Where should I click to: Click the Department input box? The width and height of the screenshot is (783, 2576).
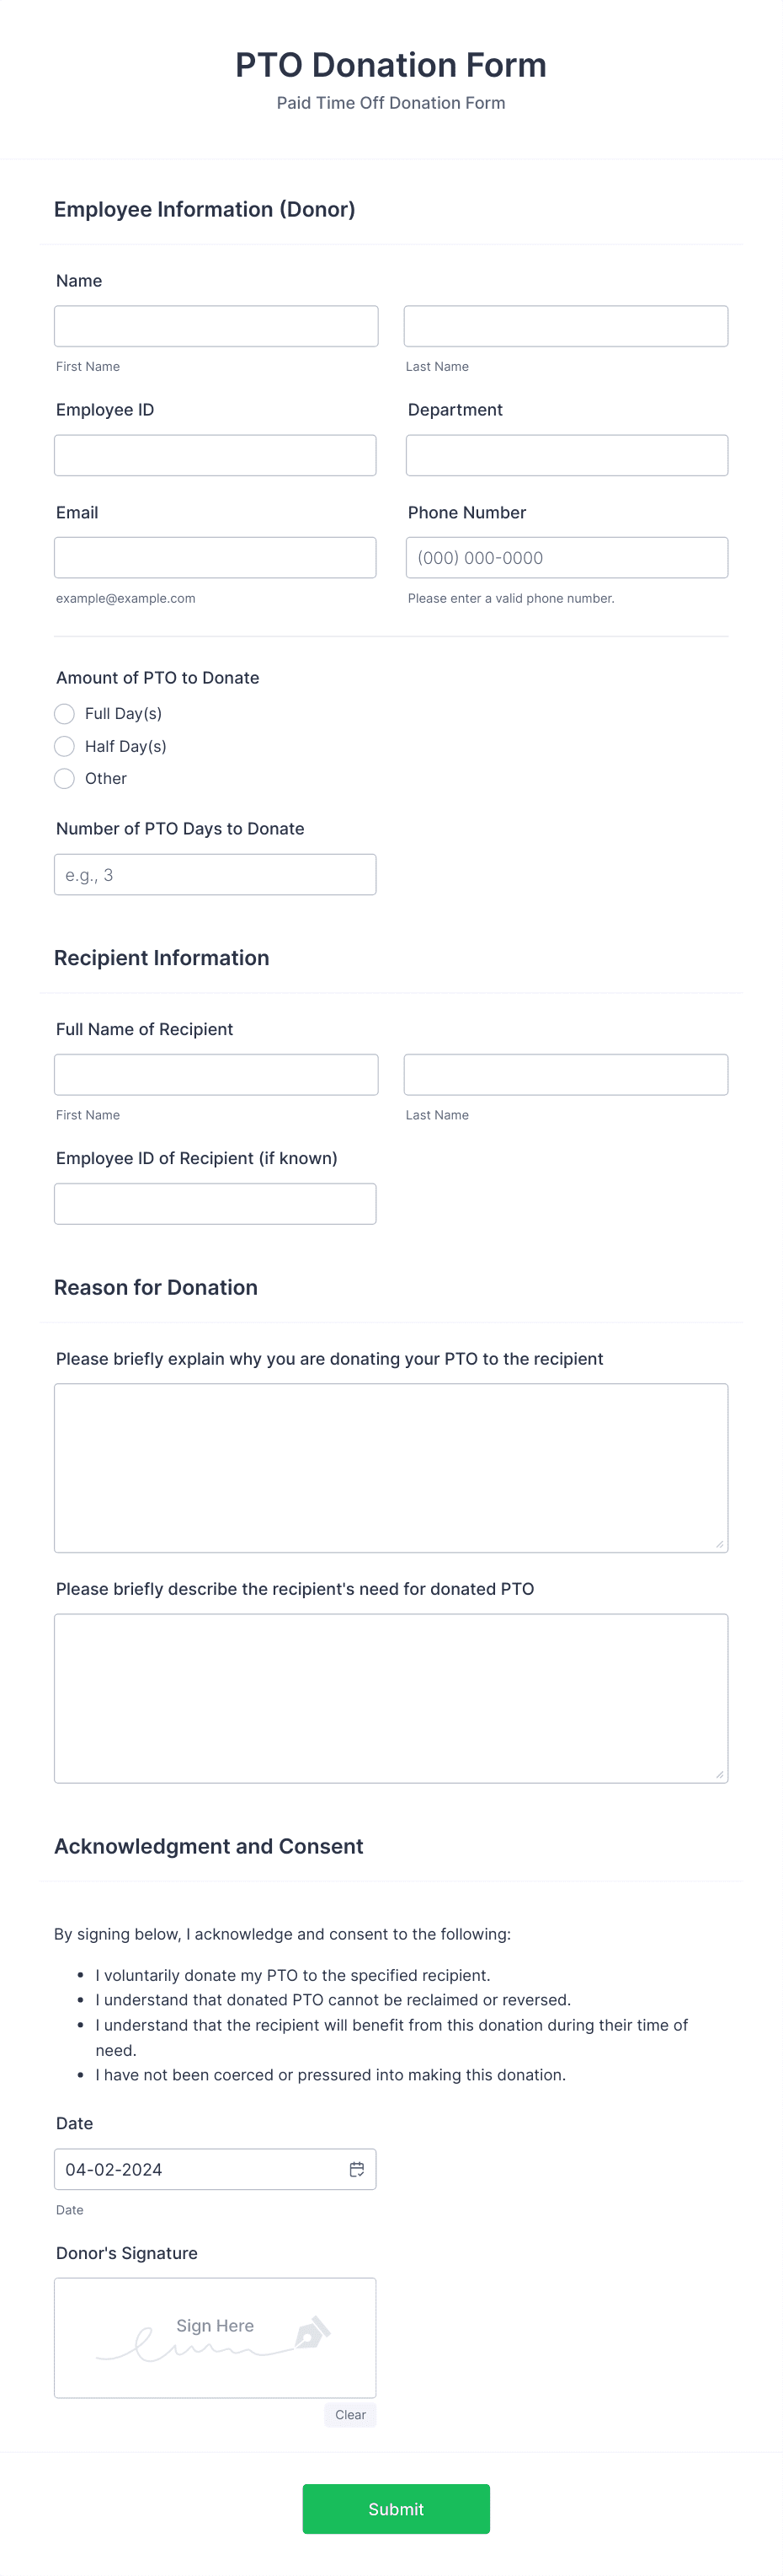565,455
